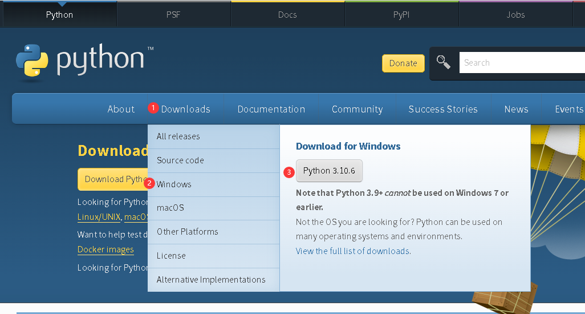
Task: Click the yellow Download Python button
Action: click(113, 179)
